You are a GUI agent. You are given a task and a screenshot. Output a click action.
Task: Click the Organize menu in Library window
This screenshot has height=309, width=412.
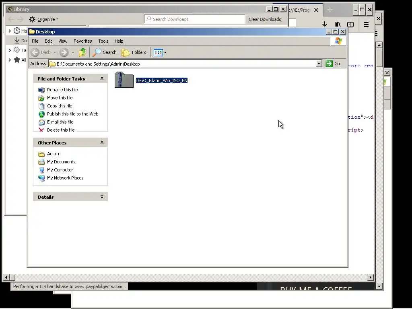43,19
